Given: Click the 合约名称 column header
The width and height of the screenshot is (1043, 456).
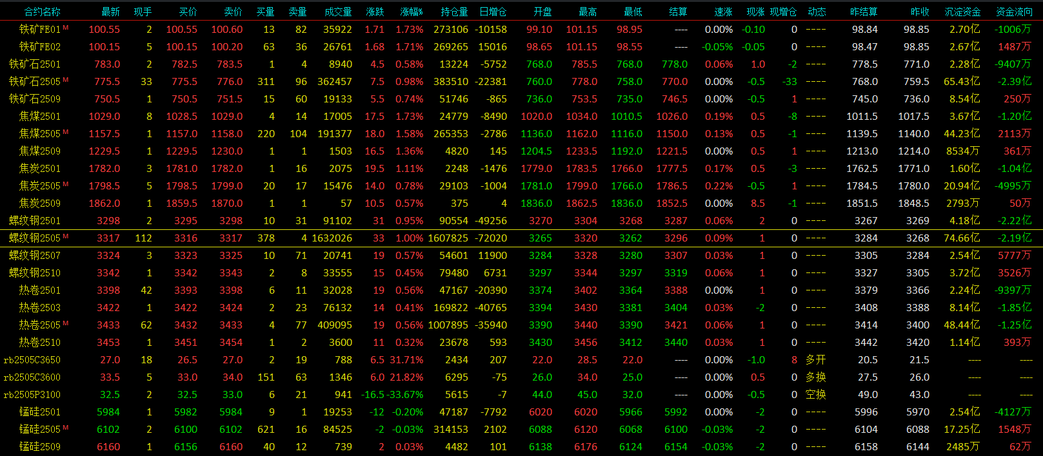Looking at the screenshot, I should pos(43,12).
